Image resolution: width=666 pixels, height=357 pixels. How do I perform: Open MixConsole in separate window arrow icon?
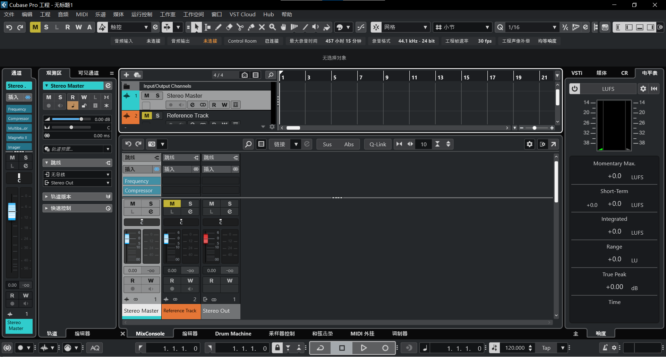coord(554,144)
